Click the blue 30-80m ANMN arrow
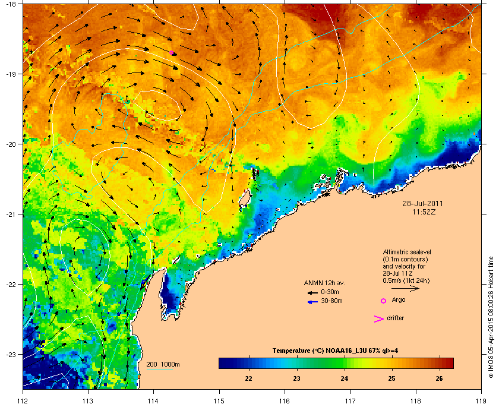Viewport: 499px width, 404px height. tap(312, 302)
